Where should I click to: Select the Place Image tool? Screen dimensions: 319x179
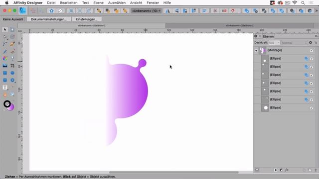pyautogui.click(x=5, y=66)
